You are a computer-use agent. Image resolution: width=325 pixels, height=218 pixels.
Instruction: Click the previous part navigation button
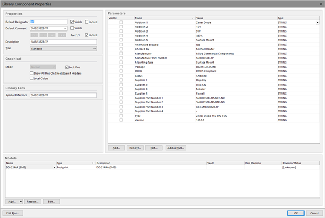pos(43,35)
